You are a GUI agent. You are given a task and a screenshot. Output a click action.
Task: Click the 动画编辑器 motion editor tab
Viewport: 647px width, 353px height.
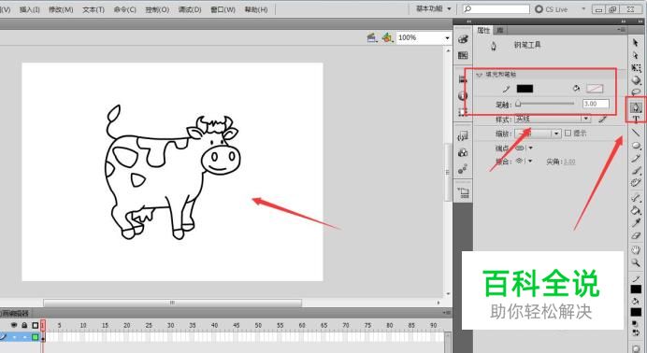pyautogui.click(x=14, y=314)
